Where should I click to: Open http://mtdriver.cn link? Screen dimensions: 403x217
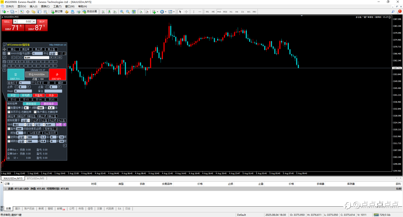(x=58, y=45)
